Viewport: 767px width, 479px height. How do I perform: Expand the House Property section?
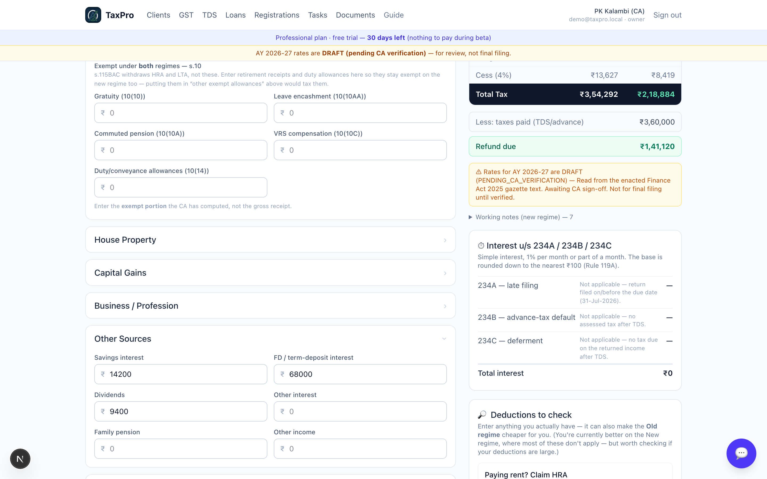270,240
